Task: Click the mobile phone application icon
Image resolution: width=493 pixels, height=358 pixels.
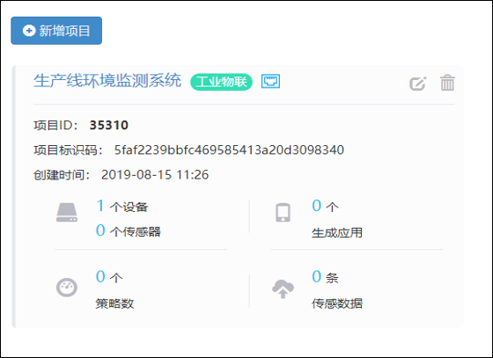Action: tap(283, 213)
